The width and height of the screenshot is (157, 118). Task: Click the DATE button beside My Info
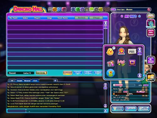(151, 16)
